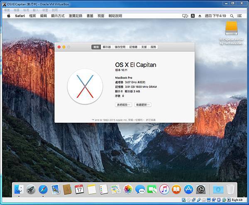This screenshot has height=205, width=249.
Task: Select El Capitan Retail drive on desktop
Action: (x=232, y=33)
